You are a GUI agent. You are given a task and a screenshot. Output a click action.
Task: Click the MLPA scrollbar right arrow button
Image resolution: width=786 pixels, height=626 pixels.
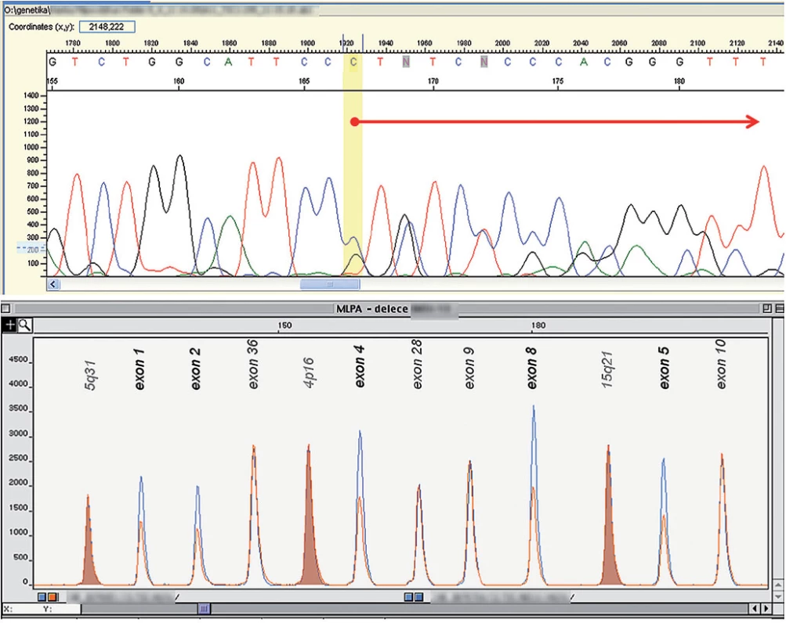coord(766,609)
